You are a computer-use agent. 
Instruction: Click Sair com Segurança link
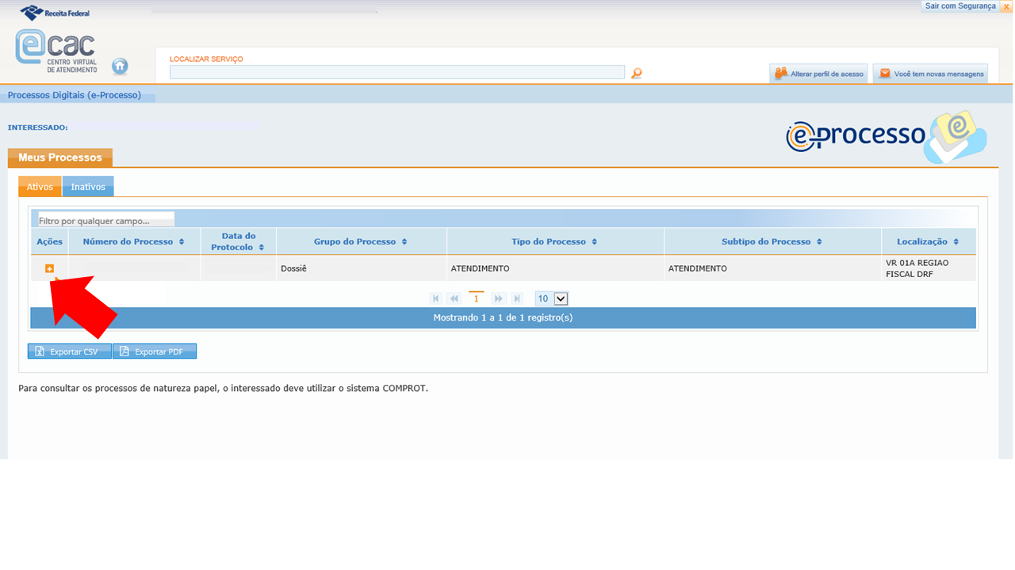(960, 6)
